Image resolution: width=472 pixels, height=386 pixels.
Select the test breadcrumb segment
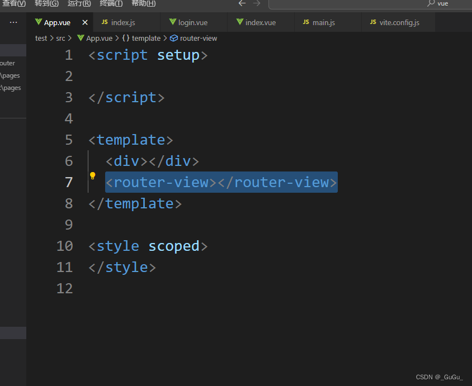[x=41, y=39]
